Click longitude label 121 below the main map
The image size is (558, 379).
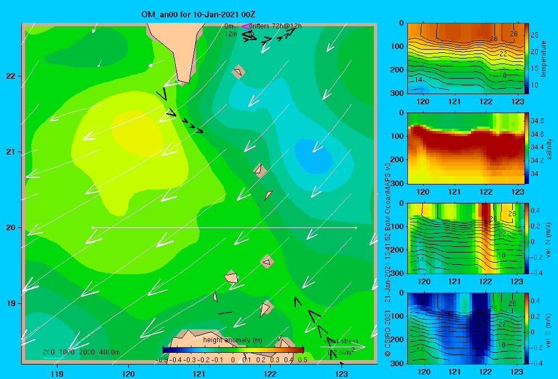click(x=199, y=373)
